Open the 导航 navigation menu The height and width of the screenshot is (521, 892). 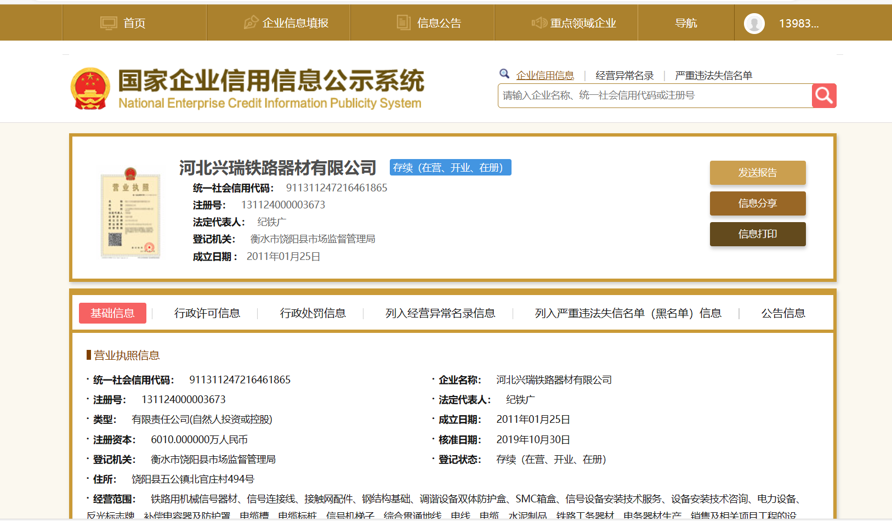pos(686,23)
